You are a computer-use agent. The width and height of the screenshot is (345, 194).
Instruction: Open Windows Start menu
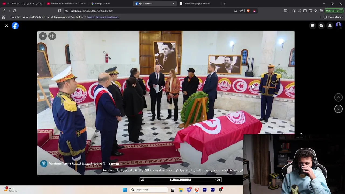(125, 190)
